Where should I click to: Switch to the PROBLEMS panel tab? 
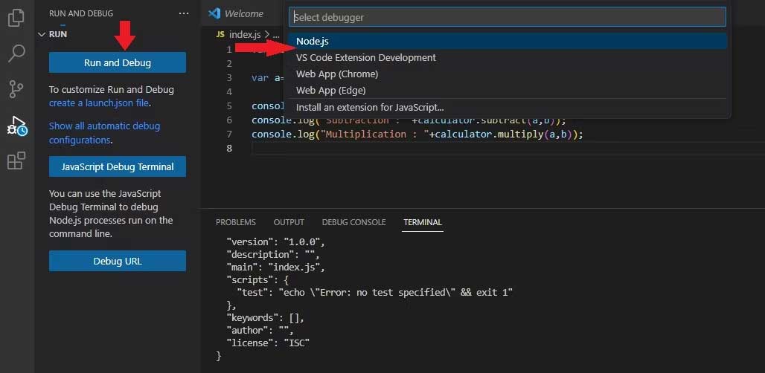pos(236,222)
